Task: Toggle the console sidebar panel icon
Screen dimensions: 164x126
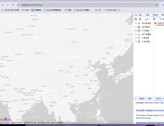Action: click(x=136, y=19)
